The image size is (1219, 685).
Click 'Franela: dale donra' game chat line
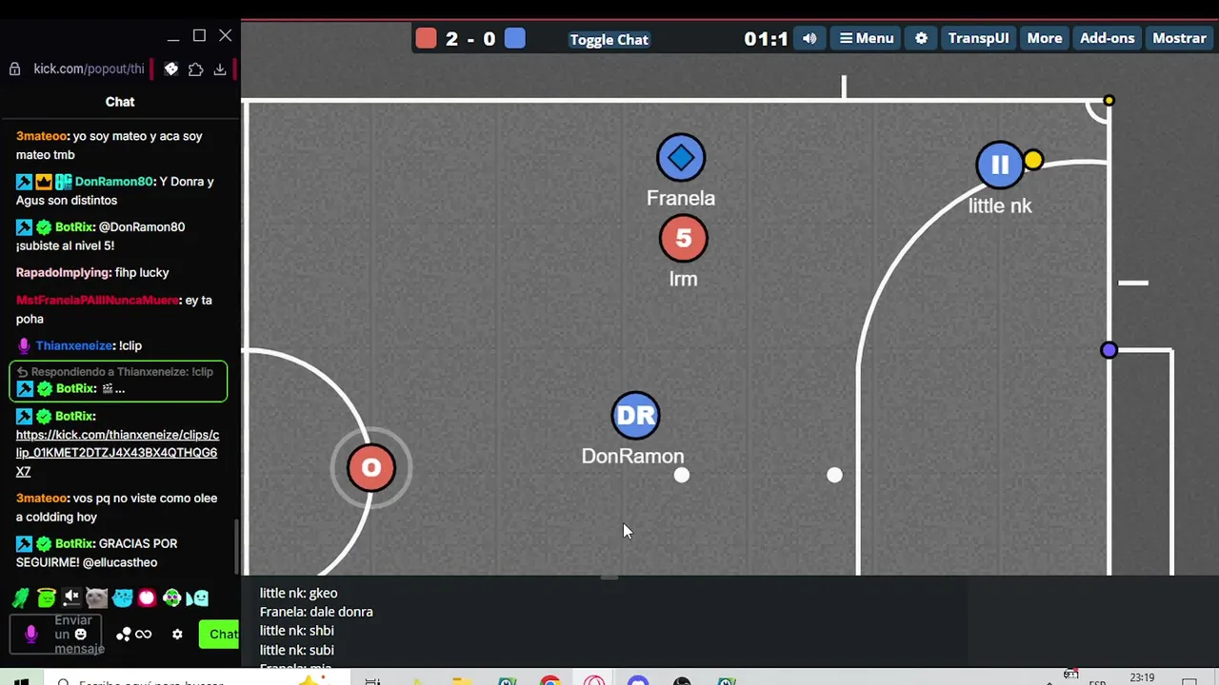click(x=316, y=613)
